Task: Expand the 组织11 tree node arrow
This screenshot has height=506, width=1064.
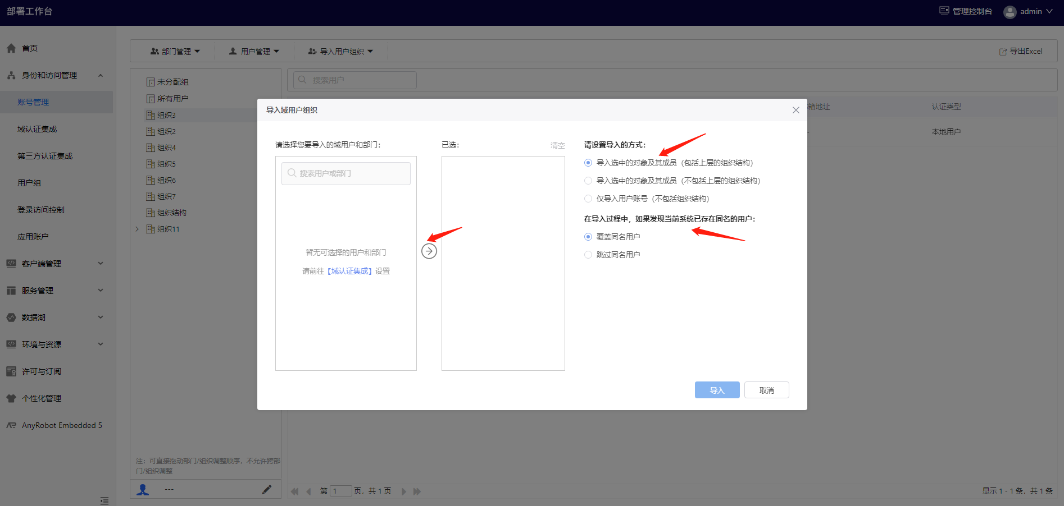Action: [137, 229]
